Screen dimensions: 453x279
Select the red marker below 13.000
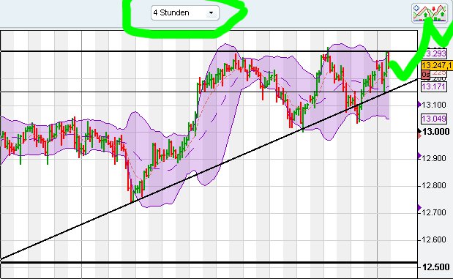(x=419, y=135)
